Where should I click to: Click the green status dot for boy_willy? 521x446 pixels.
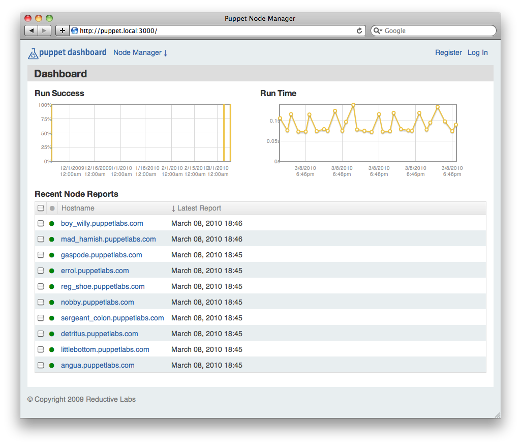(52, 223)
